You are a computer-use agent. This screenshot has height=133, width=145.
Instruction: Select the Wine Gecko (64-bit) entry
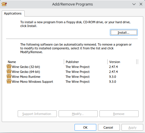point(26,72)
